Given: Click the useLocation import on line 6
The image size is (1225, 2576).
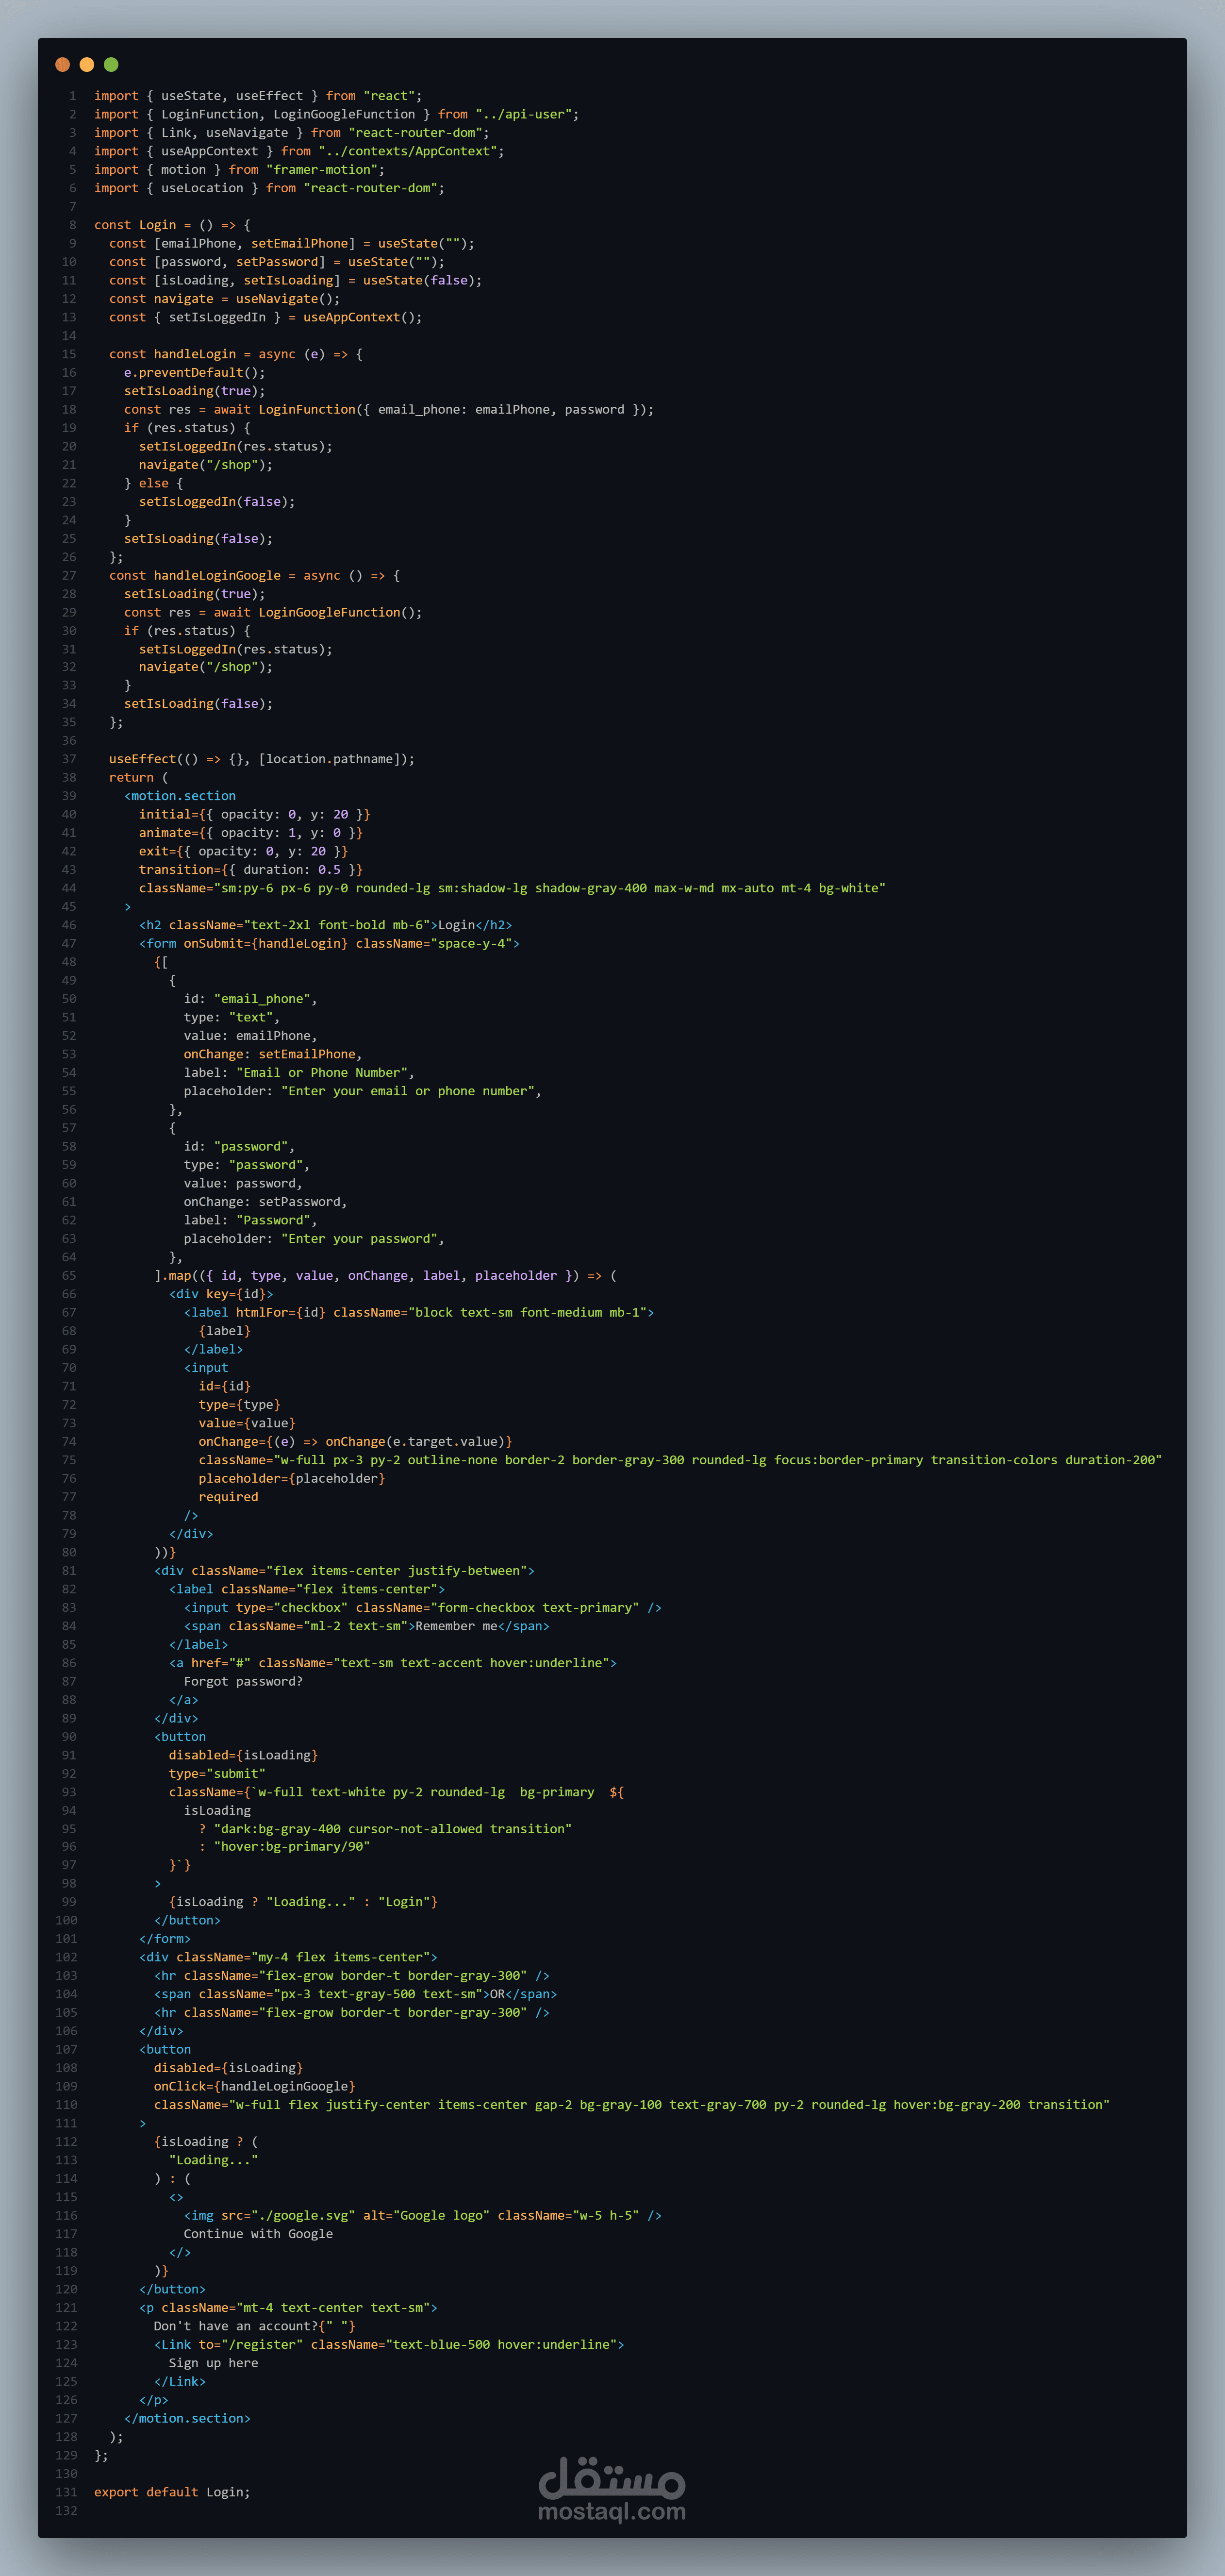Looking at the screenshot, I should (269, 188).
